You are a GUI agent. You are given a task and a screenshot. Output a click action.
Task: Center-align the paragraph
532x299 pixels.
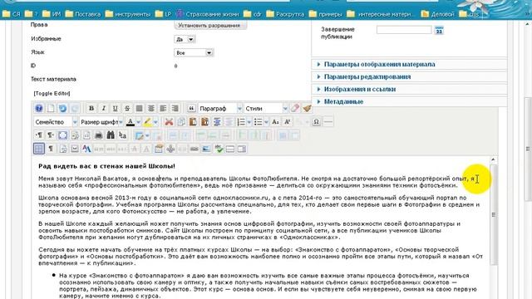[151, 109]
